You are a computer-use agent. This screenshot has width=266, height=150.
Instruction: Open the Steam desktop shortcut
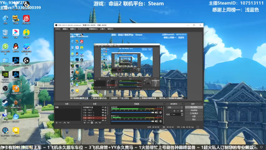(x=5, y=104)
